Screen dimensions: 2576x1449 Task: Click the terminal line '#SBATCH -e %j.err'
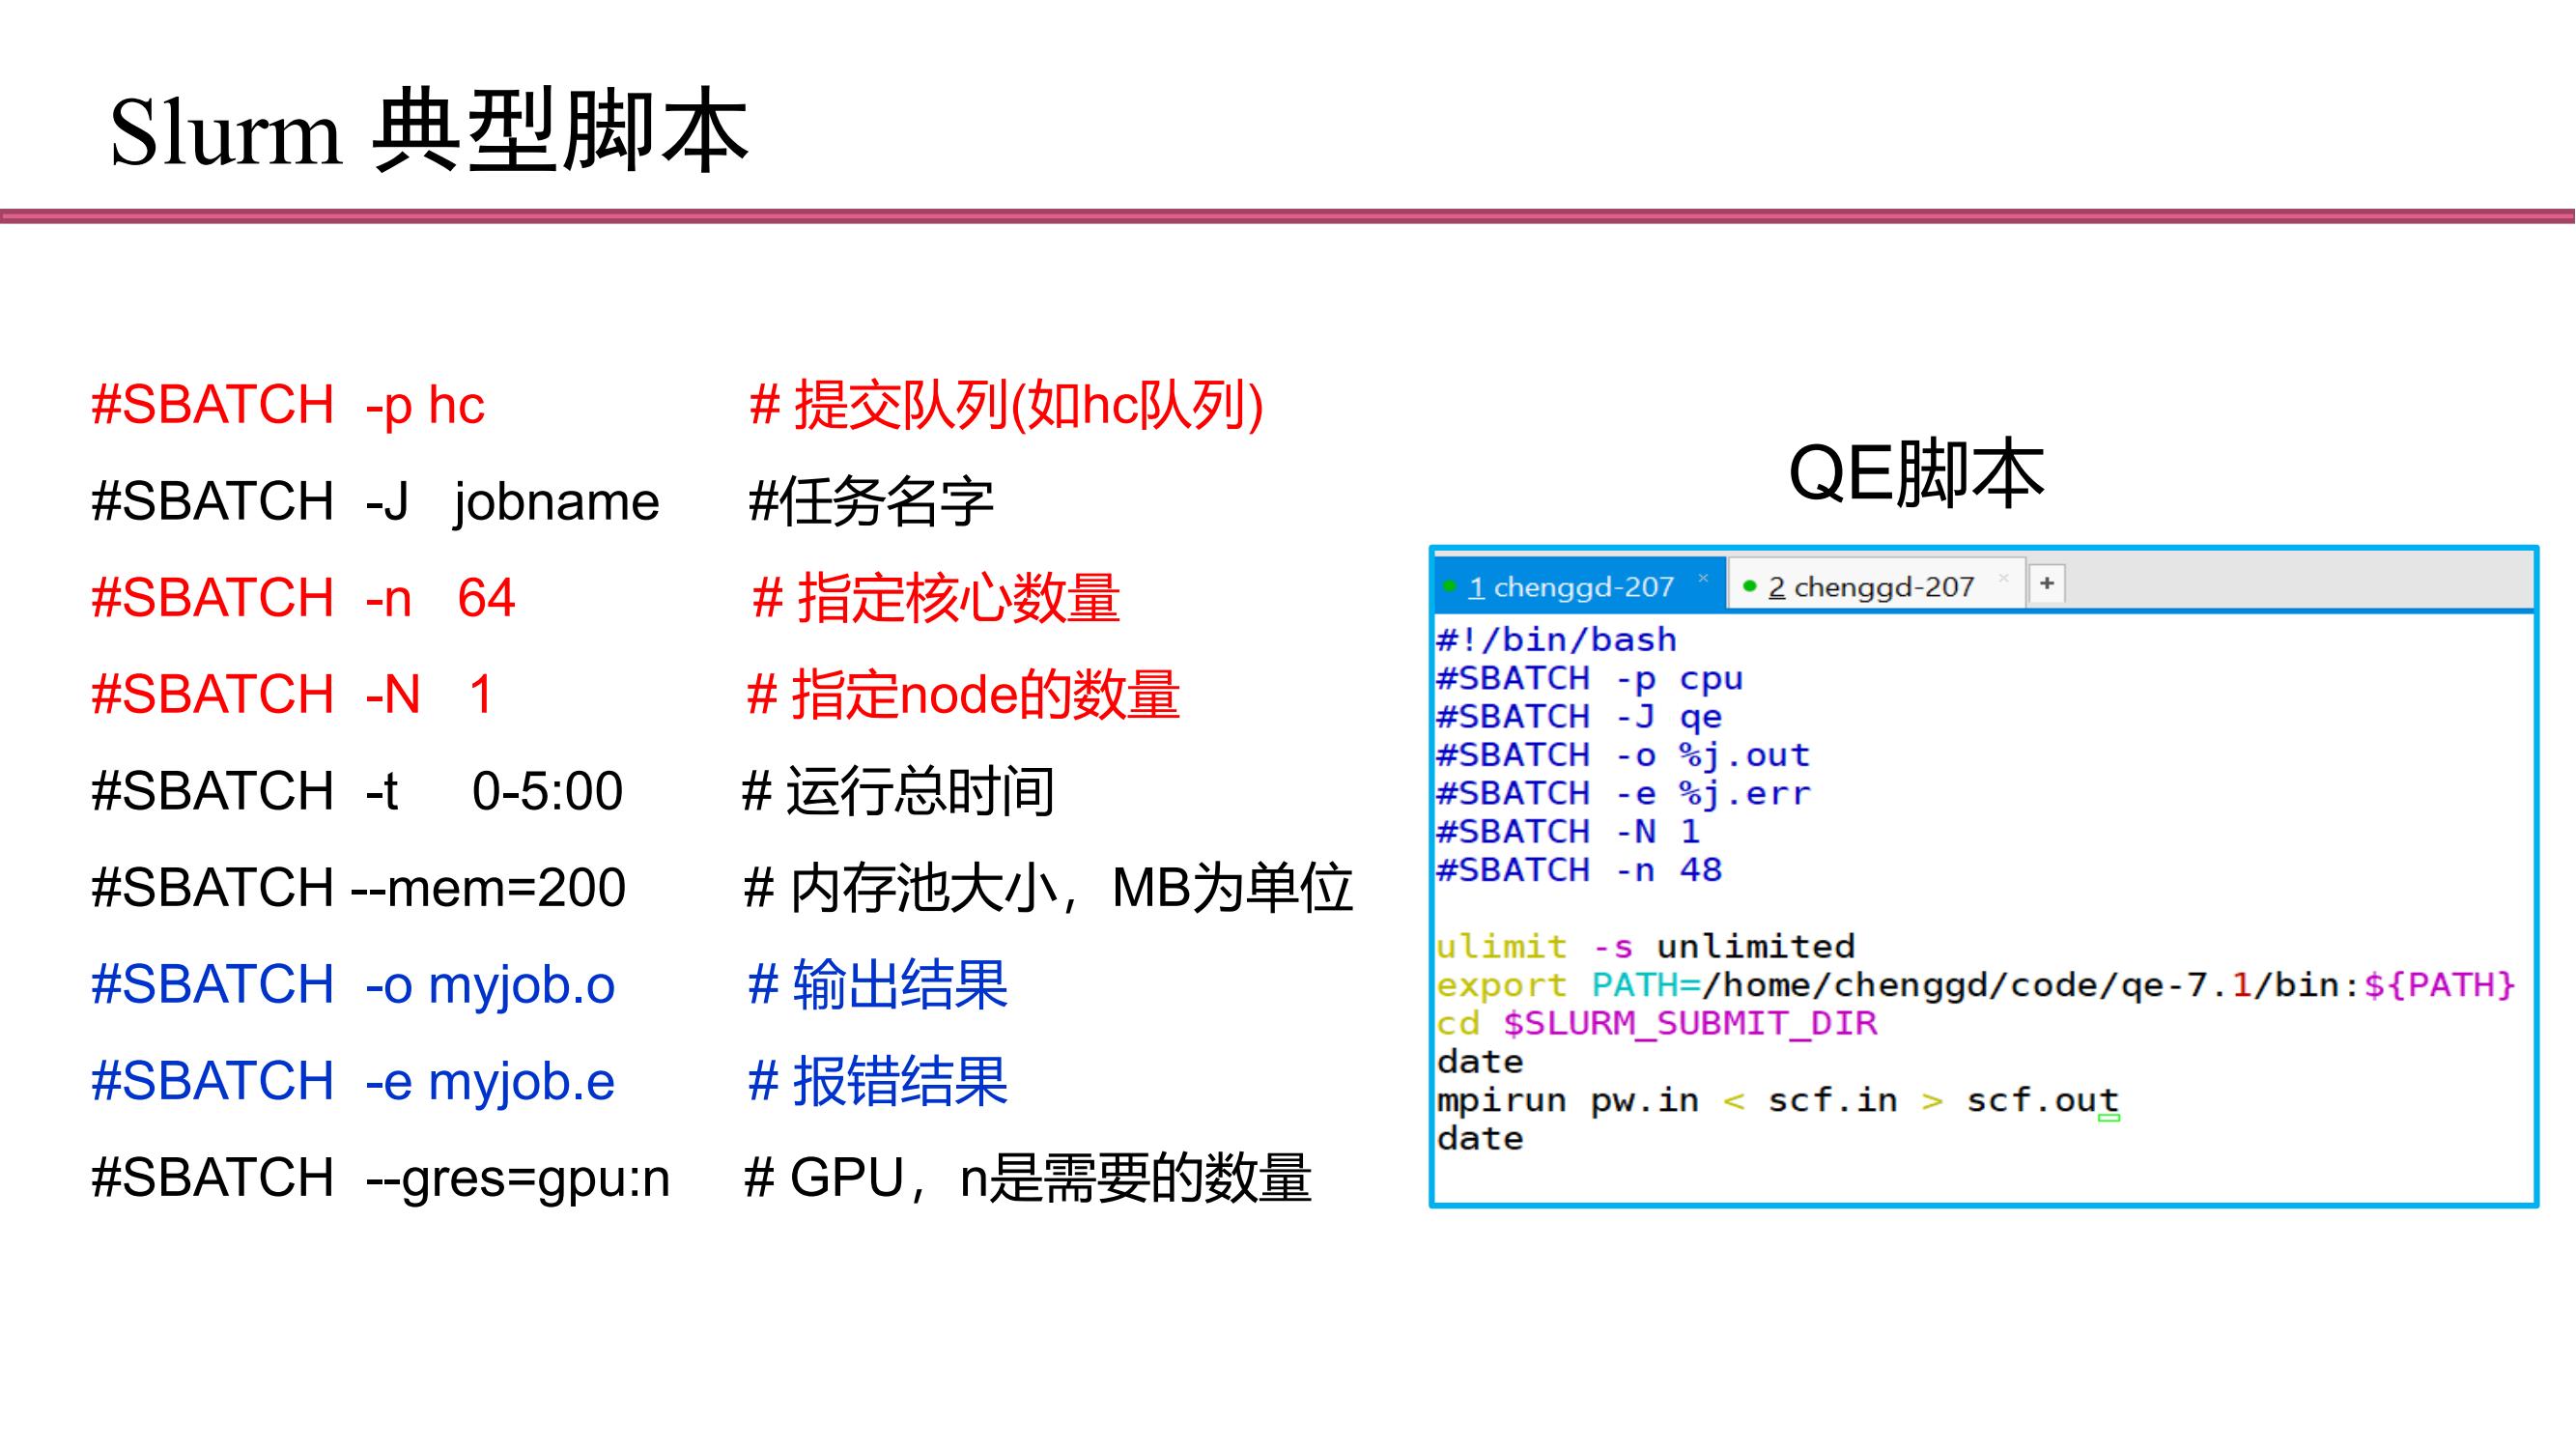(x=1623, y=793)
